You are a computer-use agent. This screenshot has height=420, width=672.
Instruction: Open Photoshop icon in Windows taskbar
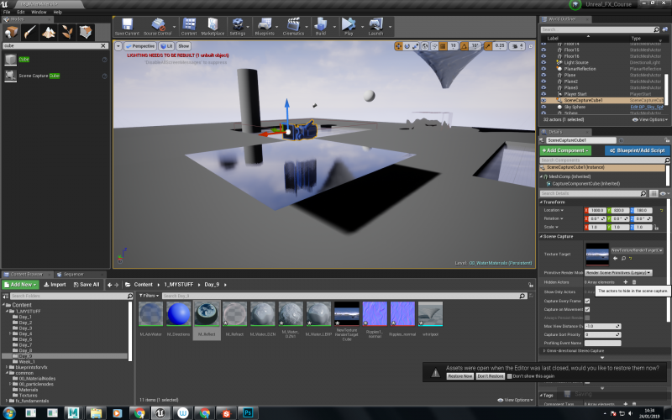248,413
